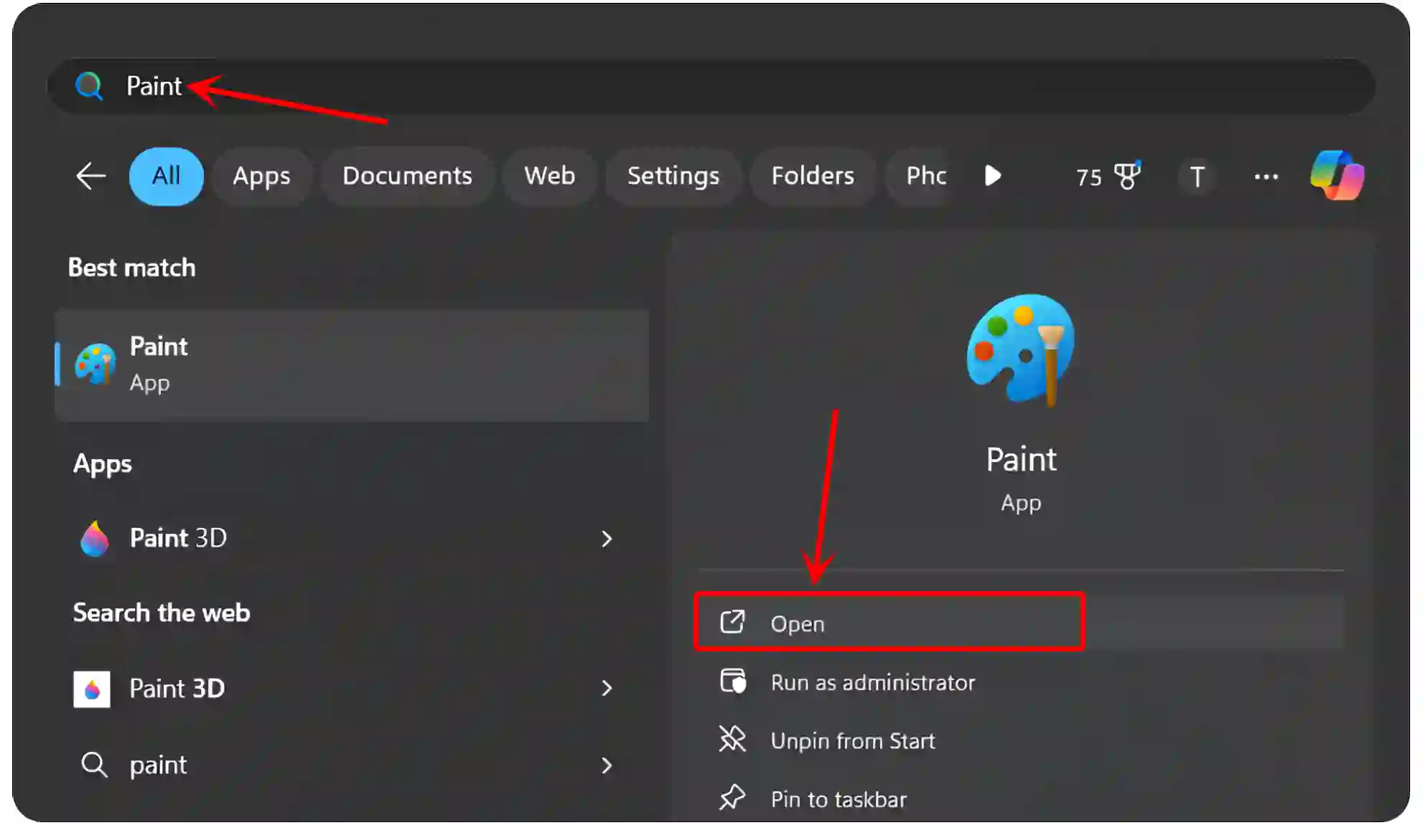Choose Run as administrator
This screenshot has height=825, width=1423.
tap(1020, 682)
